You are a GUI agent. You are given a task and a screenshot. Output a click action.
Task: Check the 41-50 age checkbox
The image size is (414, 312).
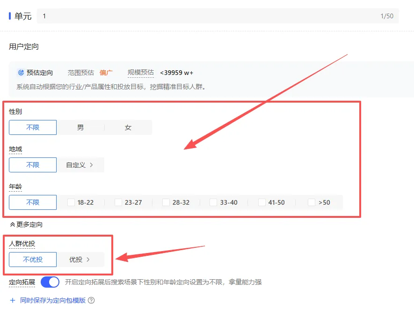click(261, 202)
